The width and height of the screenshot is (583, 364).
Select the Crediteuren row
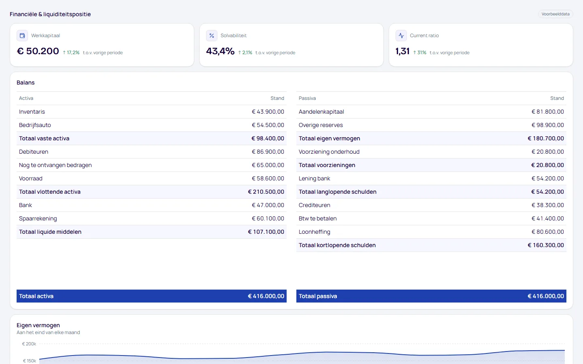tap(431, 205)
